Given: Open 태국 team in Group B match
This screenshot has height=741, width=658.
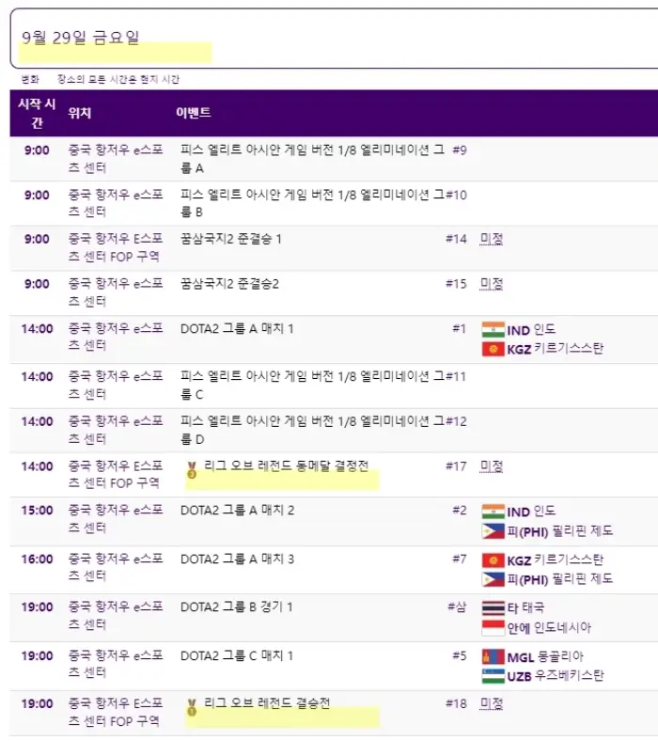Looking at the screenshot, I should [525, 607].
